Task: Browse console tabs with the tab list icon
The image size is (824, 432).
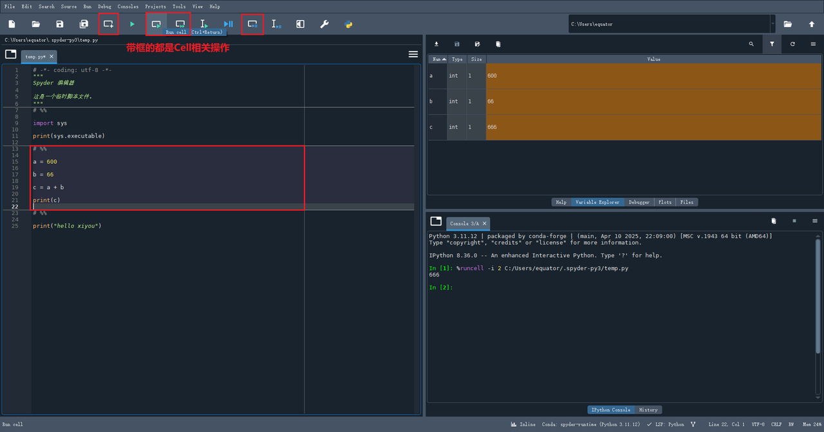Action: tap(436, 221)
